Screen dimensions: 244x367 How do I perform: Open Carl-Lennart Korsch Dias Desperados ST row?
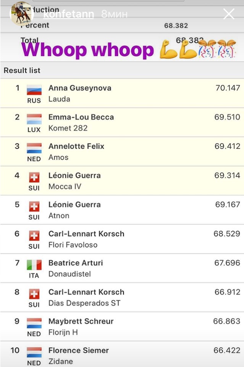point(122,298)
